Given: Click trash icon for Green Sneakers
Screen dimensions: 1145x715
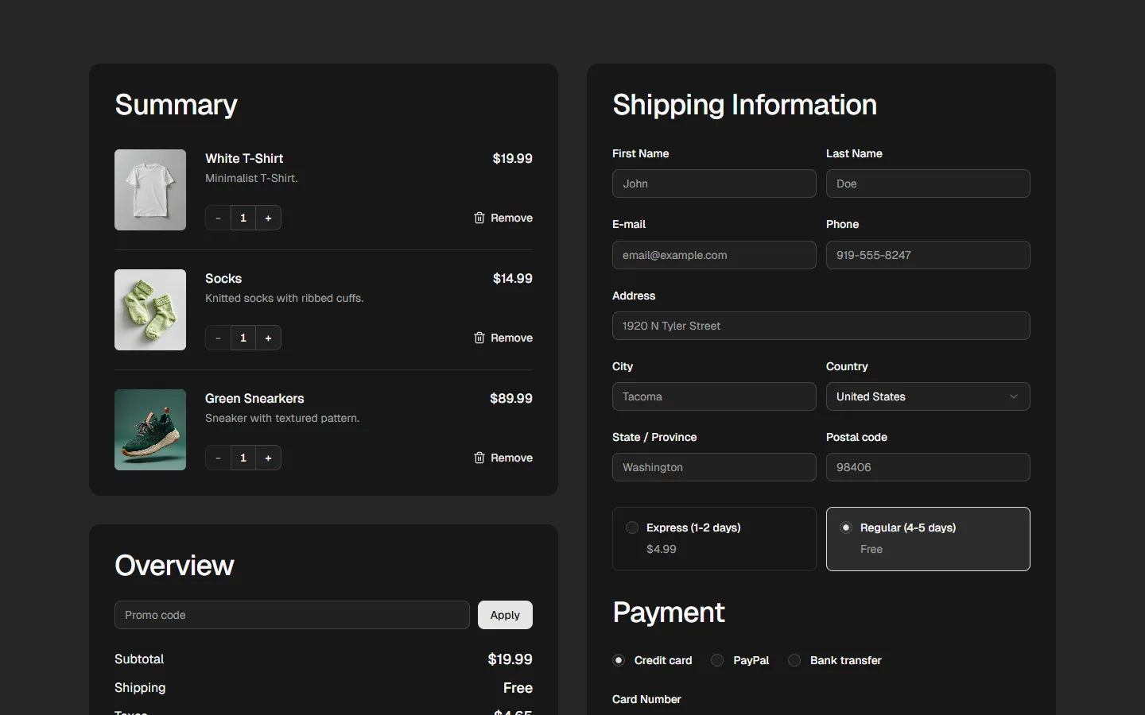Looking at the screenshot, I should (x=479, y=458).
